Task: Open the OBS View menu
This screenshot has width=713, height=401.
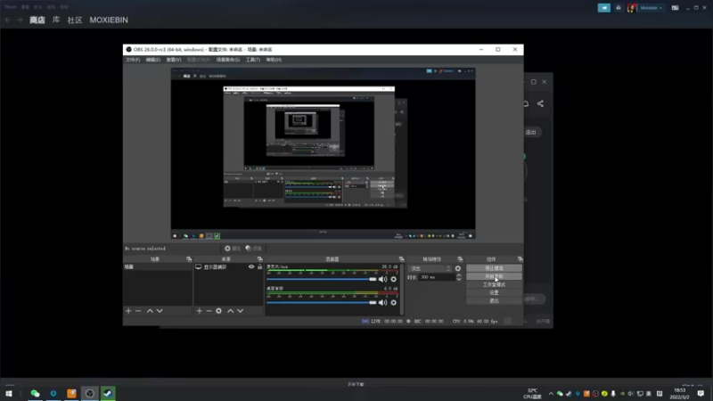Action: tap(174, 60)
